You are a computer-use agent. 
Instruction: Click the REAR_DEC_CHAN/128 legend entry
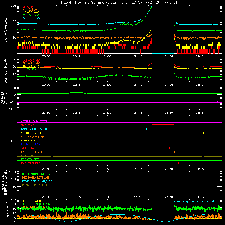[x=37, y=181]
